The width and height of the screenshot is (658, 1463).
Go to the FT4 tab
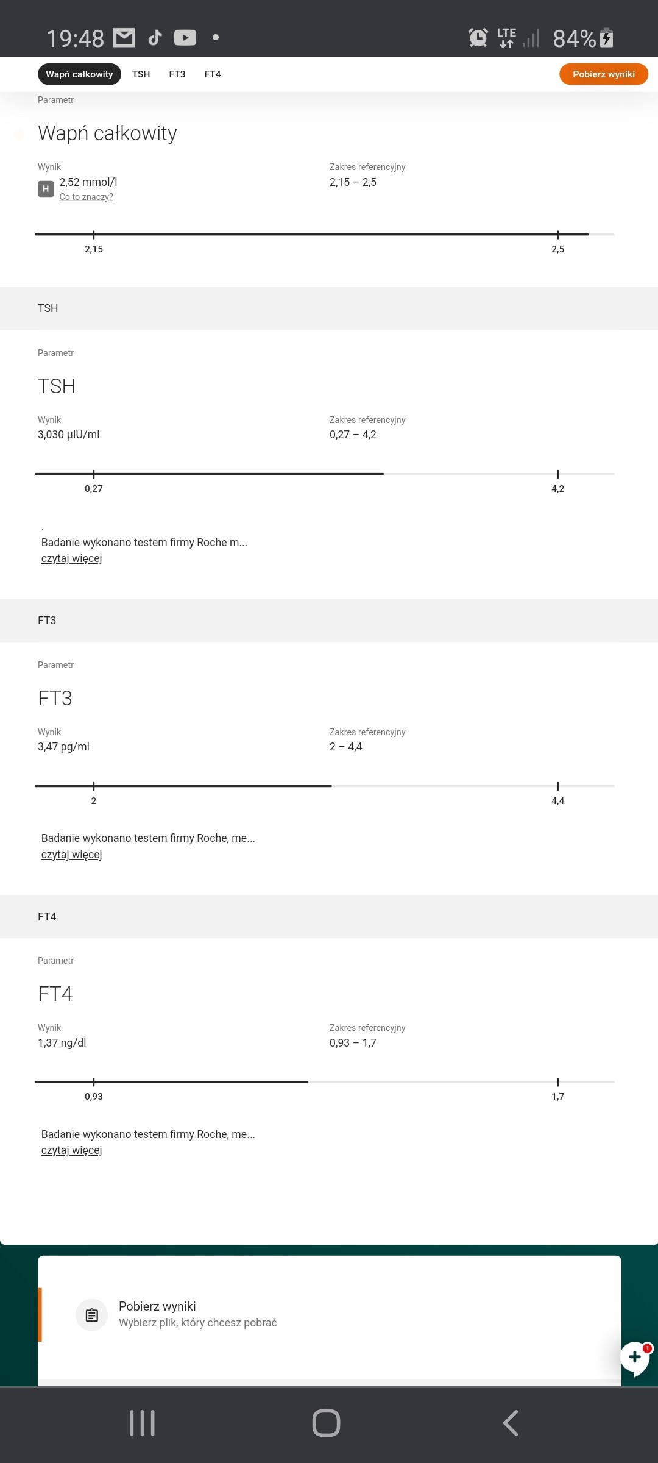[x=213, y=74]
